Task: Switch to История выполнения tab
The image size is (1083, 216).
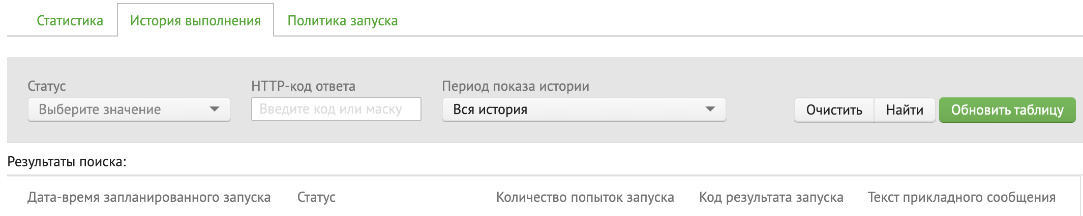Action: (195, 21)
